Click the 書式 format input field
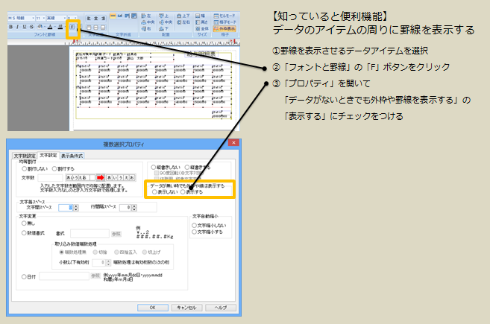 click(89, 233)
